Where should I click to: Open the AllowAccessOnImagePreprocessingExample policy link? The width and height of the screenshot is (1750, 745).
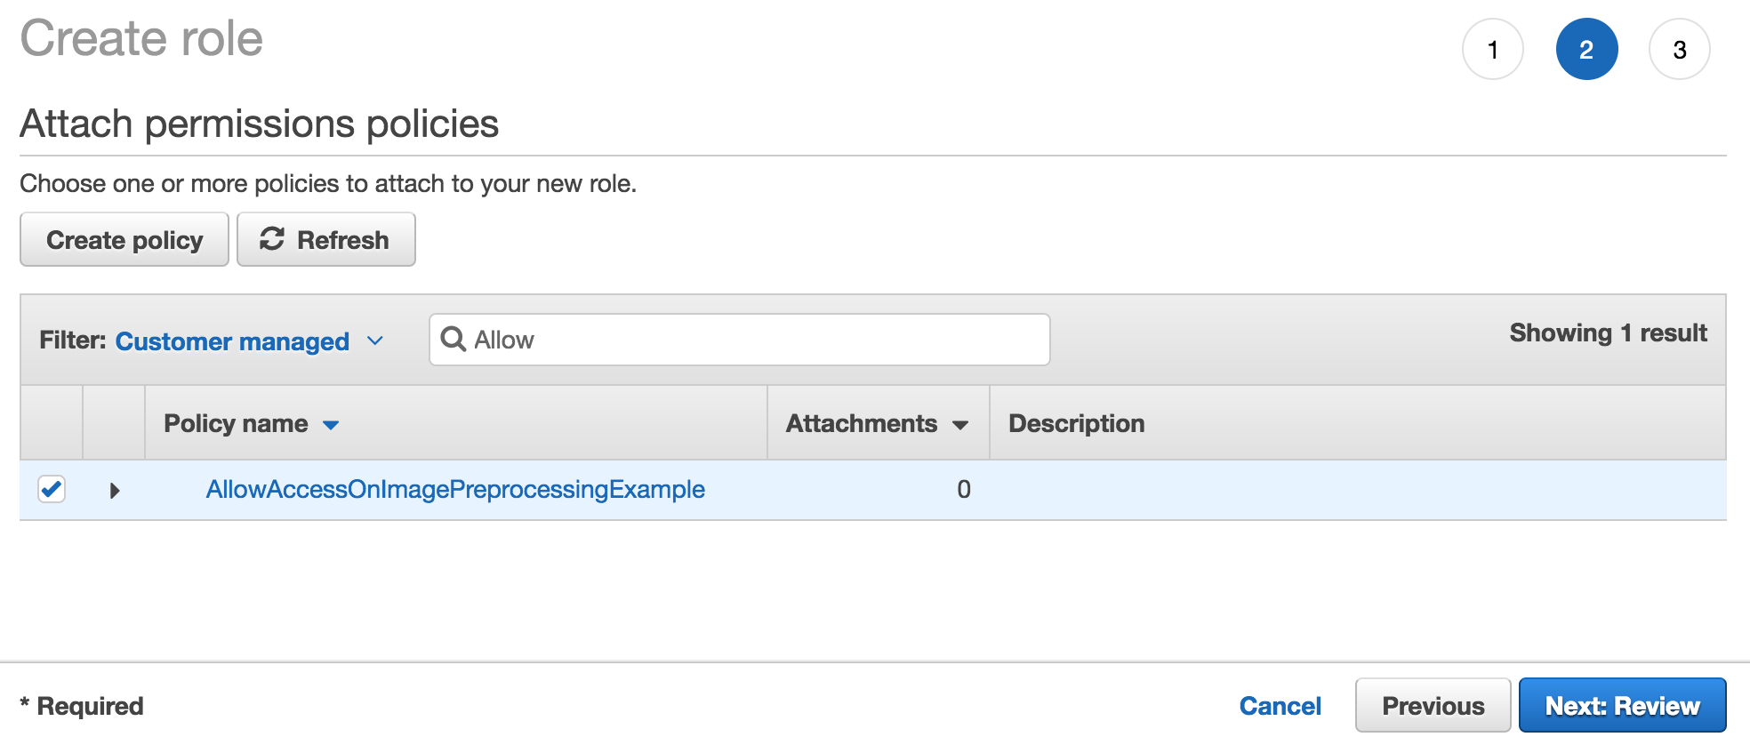click(455, 489)
